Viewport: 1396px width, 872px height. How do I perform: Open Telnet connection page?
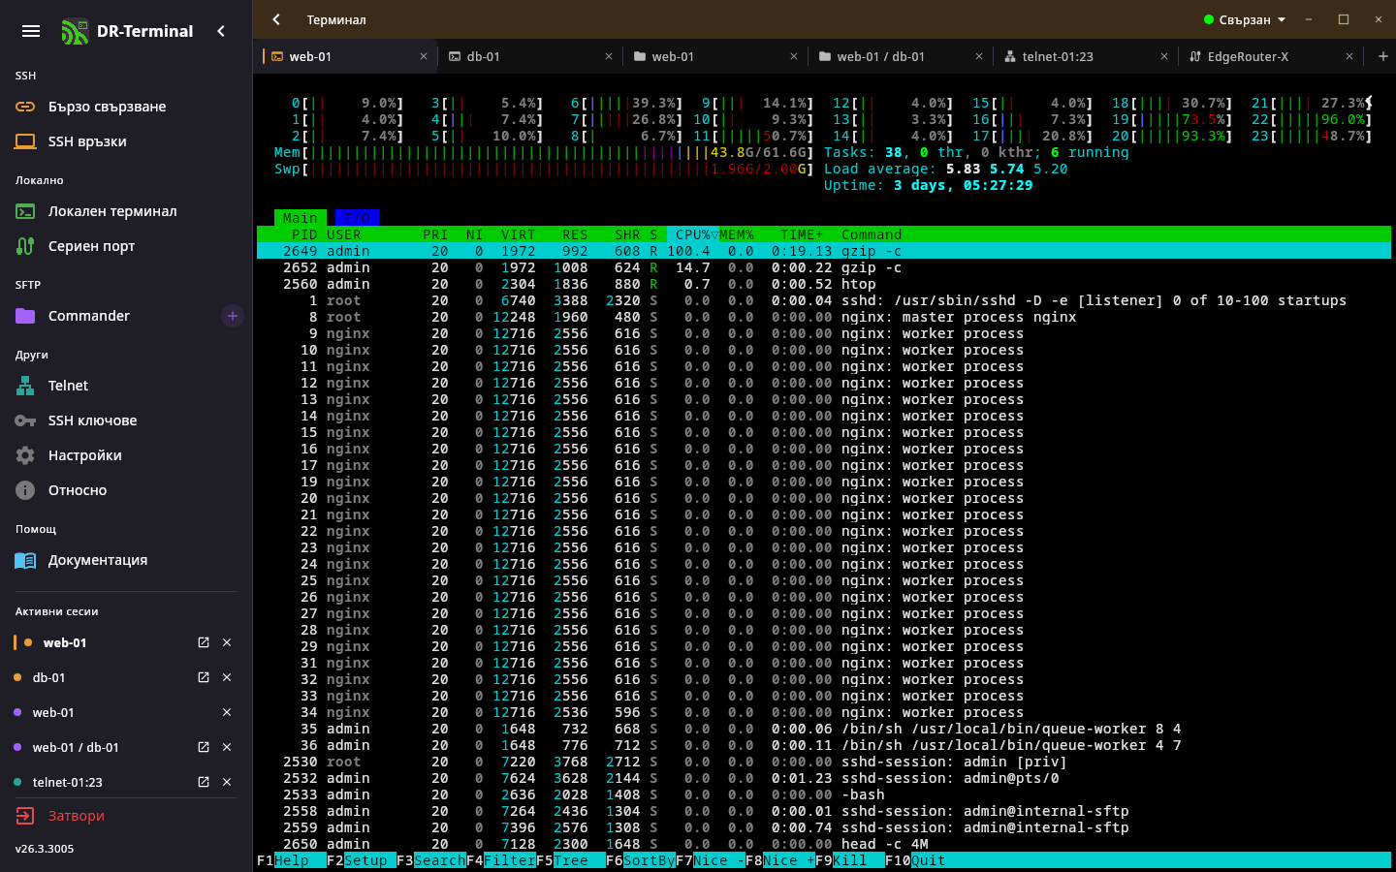click(126, 386)
